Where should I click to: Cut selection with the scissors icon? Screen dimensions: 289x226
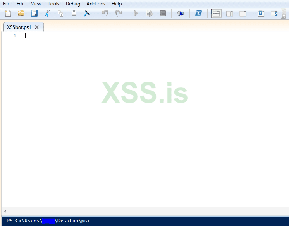[48, 13]
